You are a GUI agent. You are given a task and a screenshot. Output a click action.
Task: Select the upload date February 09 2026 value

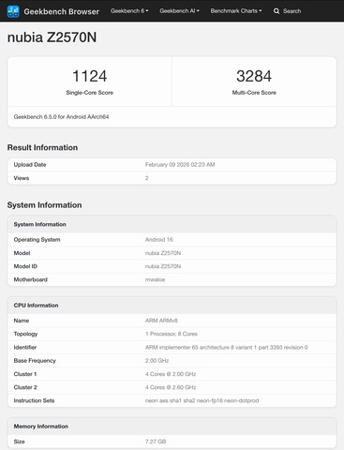point(180,165)
